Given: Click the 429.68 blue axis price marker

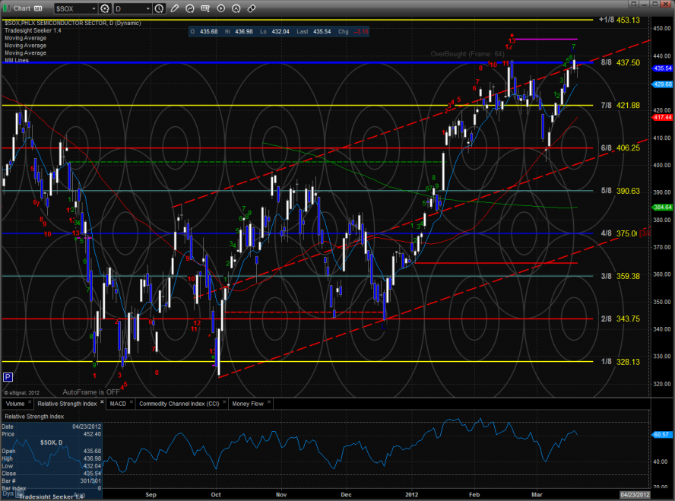Looking at the screenshot, I should click(663, 84).
